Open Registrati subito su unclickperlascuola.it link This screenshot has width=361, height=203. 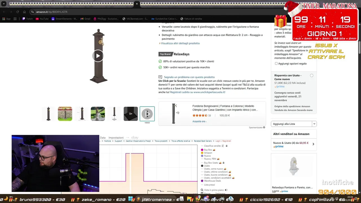[198, 92]
